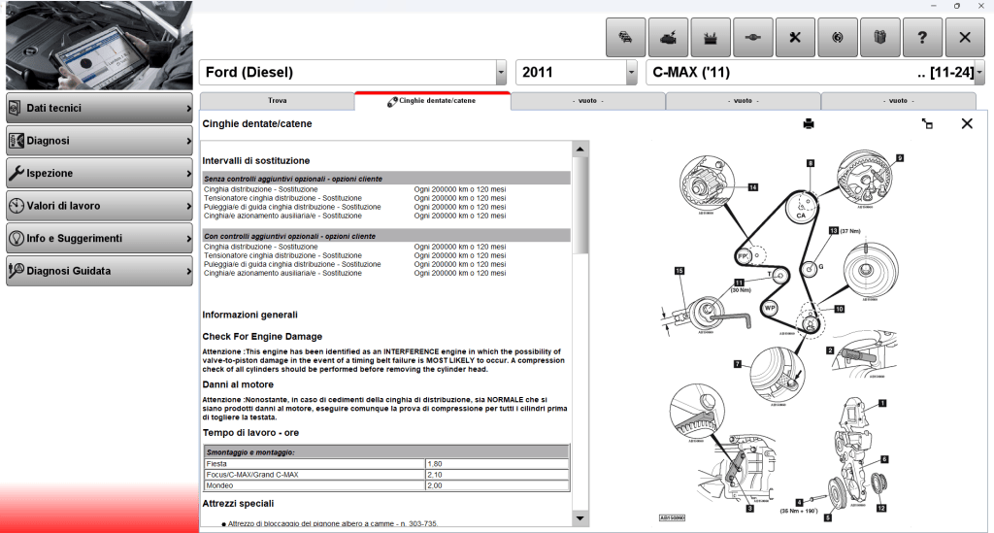Image resolution: width=994 pixels, height=533 pixels.
Task: Open the C-MAX ('11) model dropdown
Action: click(978, 73)
